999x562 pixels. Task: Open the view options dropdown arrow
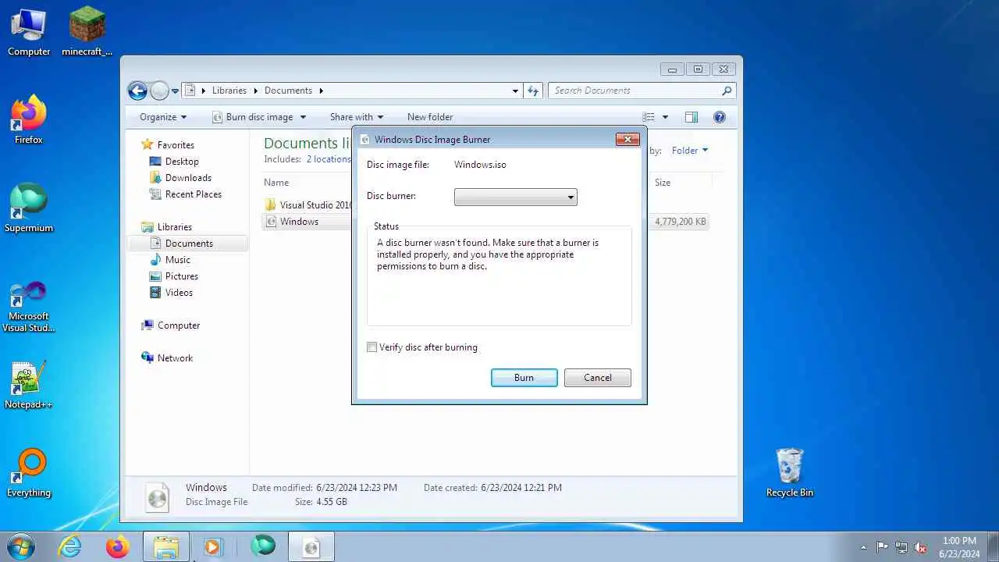point(665,117)
